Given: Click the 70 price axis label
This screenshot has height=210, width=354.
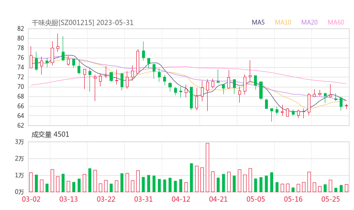Looking at the screenshot, I should point(21,87).
